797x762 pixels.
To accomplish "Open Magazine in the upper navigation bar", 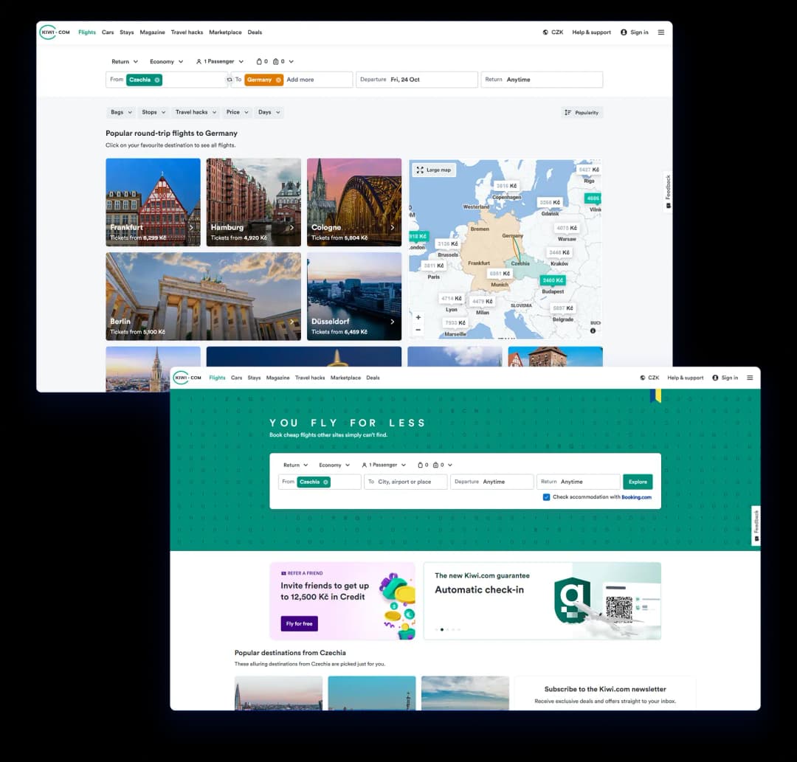I will point(152,32).
